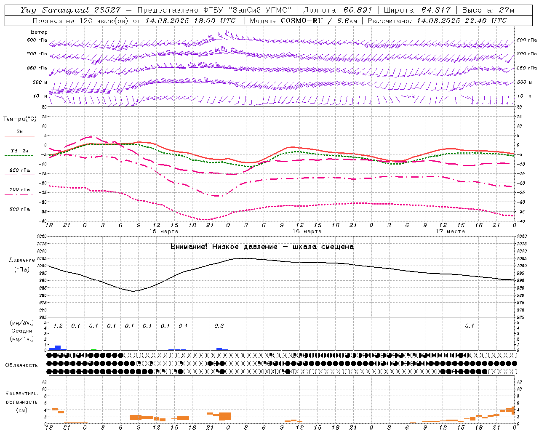
Task: Click the Конвективн. panel label
Action: coord(22,394)
